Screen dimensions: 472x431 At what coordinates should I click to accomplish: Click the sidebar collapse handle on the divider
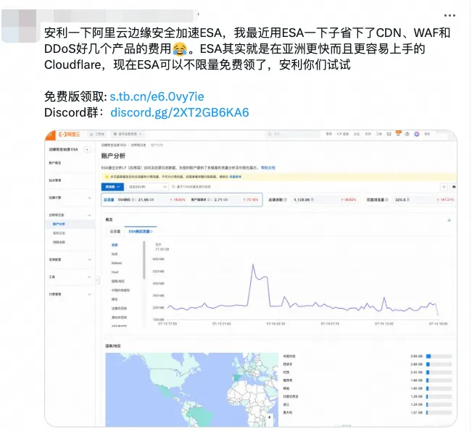click(97, 280)
